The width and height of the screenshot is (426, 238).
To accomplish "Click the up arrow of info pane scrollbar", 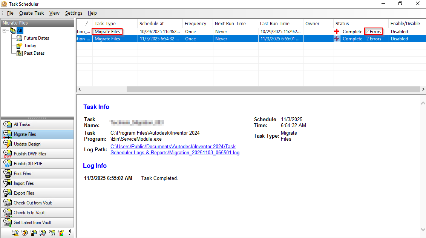I will pyautogui.click(x=423, y=103).
